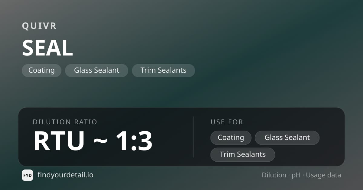Screen dimensions: 363x190
Task: Click the Trim Sealants pill in the USE FOR section
Action: pyautogui.click(x=243, y=155)
